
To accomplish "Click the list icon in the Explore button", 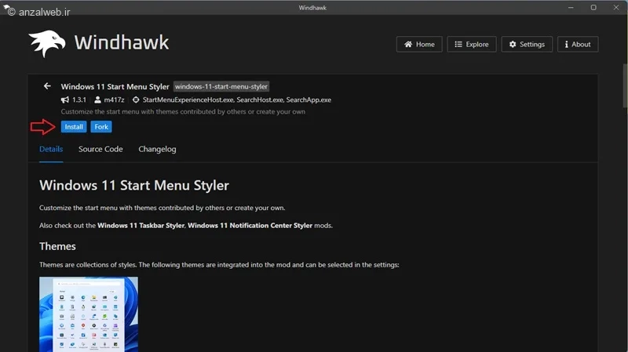I will (x=458, y=45).
